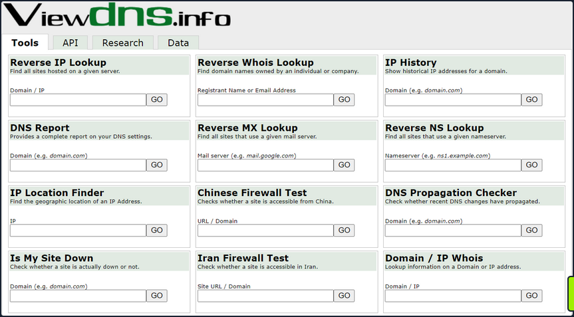
Task: Submit Chinese Firewall Test with GO
Action: click(x=344, y=230)
